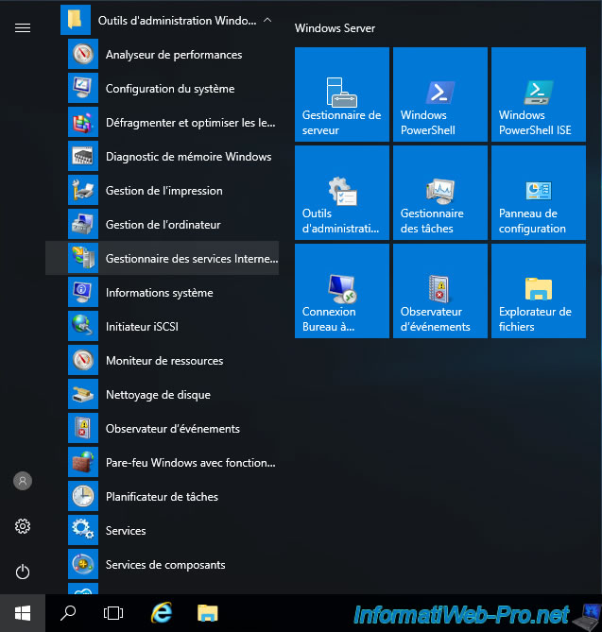Click Pare-feu Windows firewall icon
The image size is (602, 632).
(83, 462)
